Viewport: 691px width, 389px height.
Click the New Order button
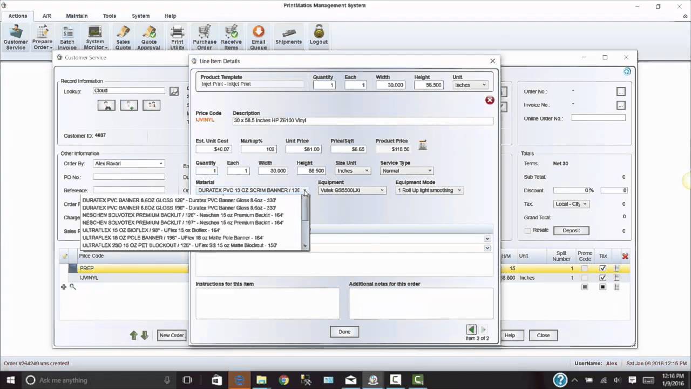(171, 336)
